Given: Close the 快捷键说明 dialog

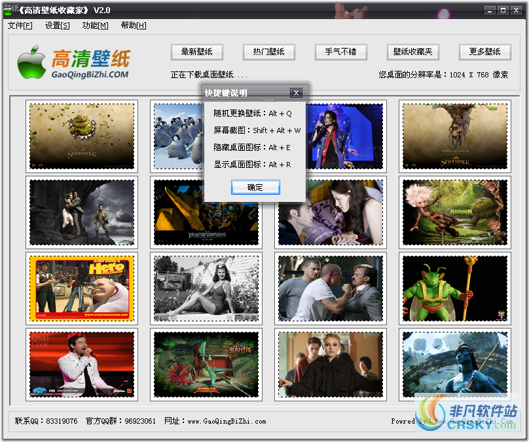Looking at the screenshot, I should point(296,92).
